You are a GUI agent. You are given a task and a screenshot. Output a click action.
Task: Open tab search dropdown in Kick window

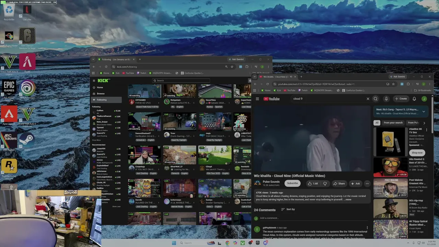93,59
